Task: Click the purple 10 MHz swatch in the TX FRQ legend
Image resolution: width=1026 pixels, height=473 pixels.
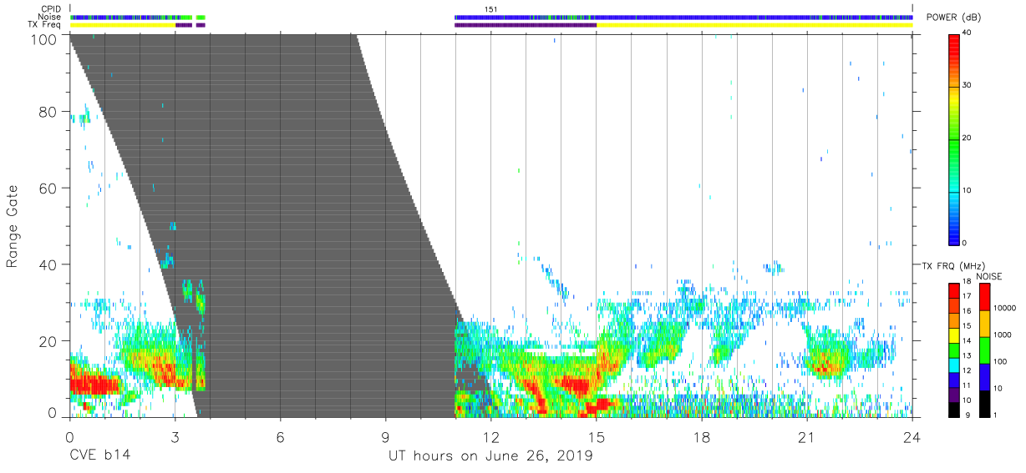Action: (954, 395)
